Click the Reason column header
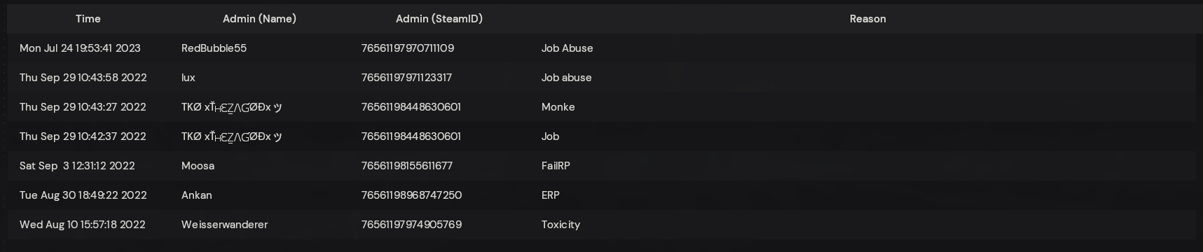The height and width of the screenshot is (252, 1203). [x=867, y=19]
